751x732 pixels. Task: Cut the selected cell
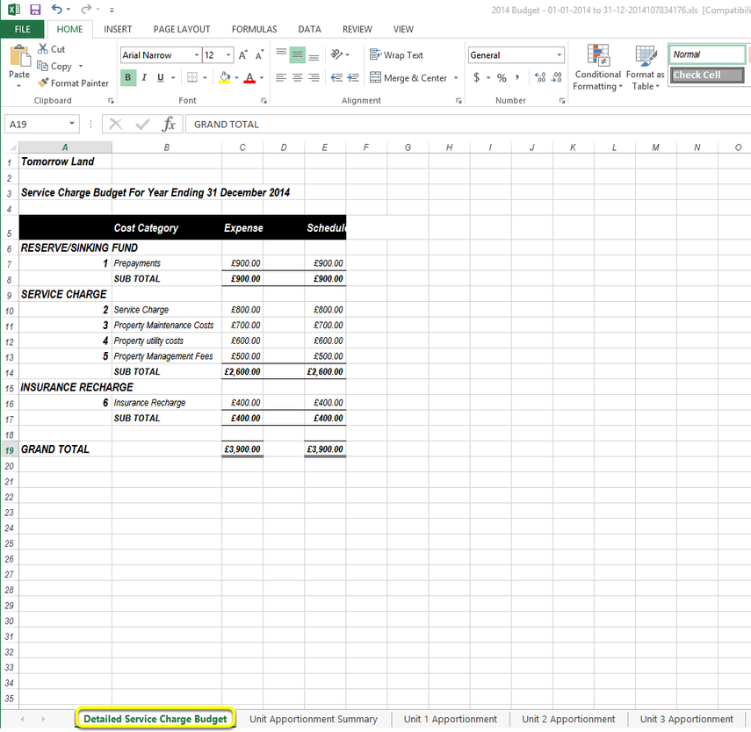tap(51, 49)
